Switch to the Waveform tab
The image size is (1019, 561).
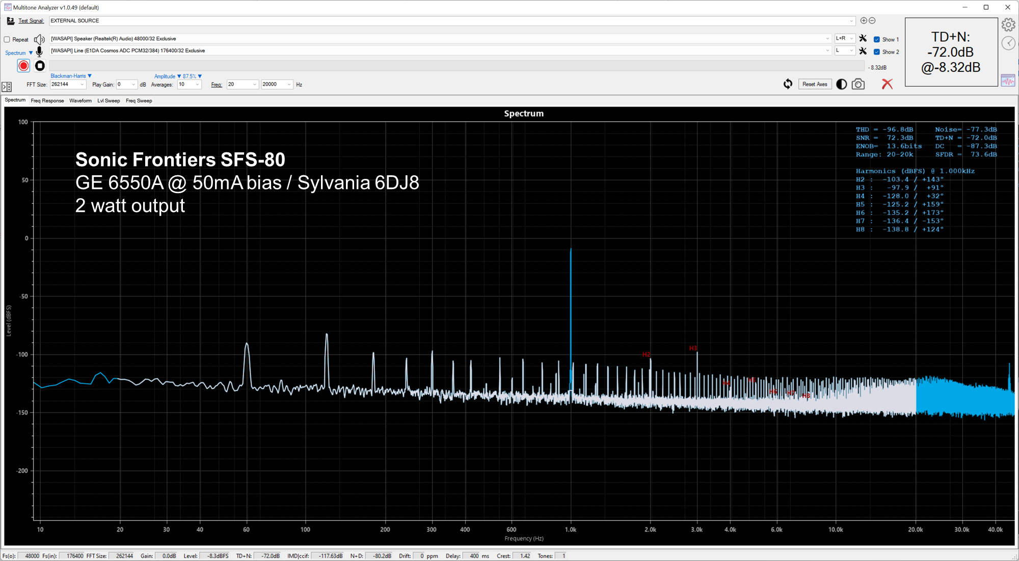[81, 100]
